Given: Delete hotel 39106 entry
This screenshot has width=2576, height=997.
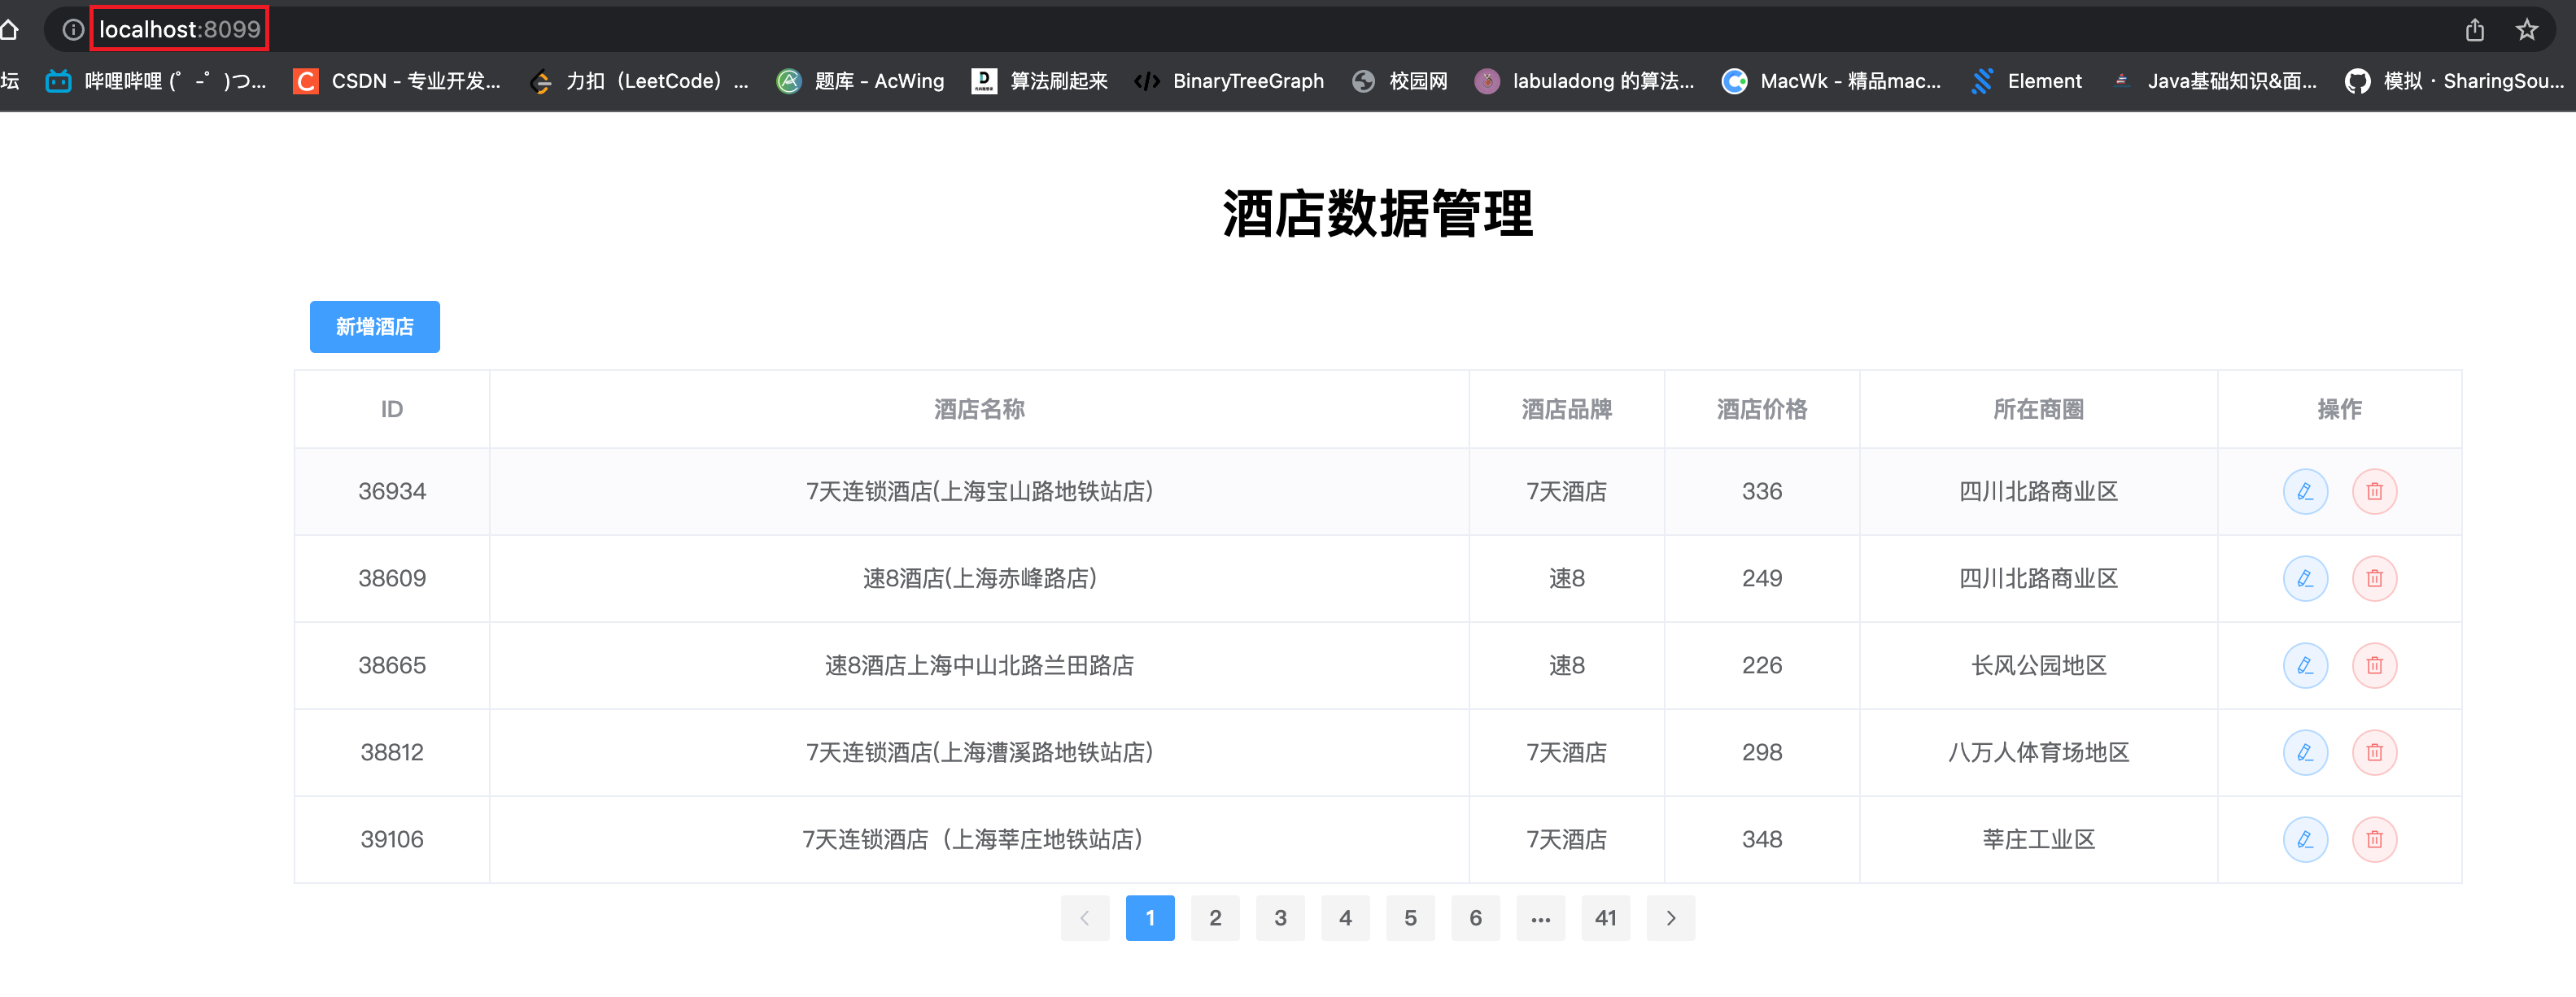Looking at the screenshot, I should (2374, 839).
